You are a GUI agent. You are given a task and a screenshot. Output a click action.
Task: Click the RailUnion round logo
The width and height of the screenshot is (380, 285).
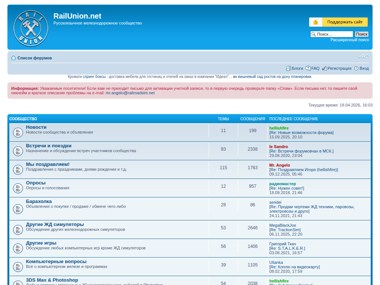click(31, 28)
